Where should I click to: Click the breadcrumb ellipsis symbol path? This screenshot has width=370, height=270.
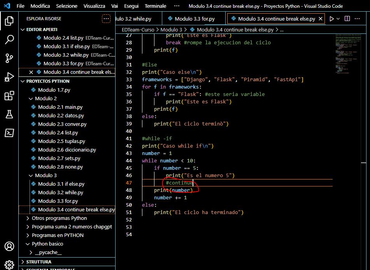point(282,30)
